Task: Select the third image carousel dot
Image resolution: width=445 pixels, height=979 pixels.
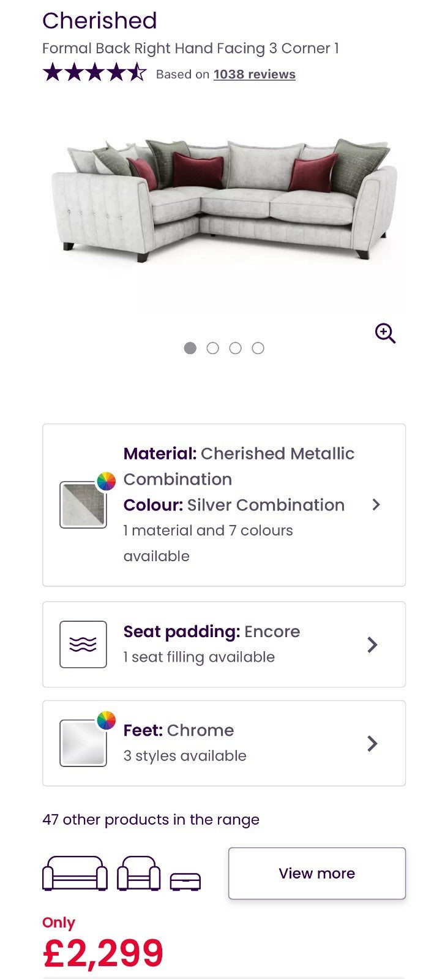Action: (236, 348)
